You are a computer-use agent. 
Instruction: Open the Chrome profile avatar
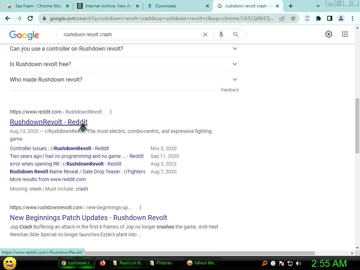tap(341, 18)
